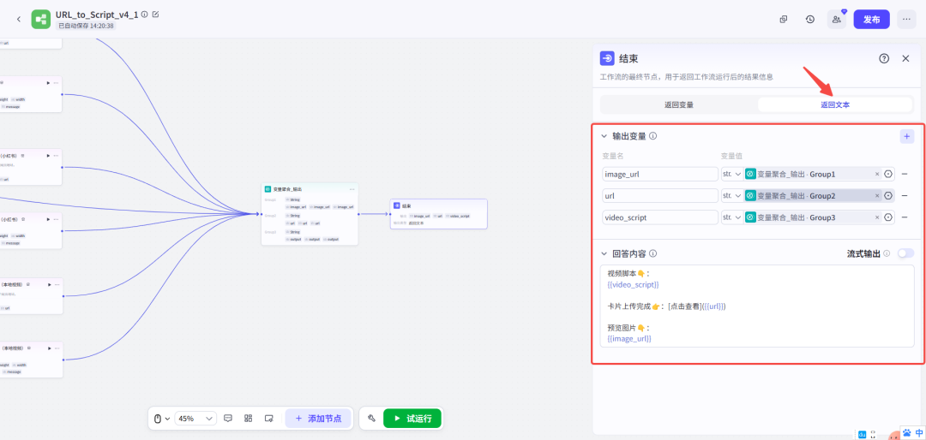926x440 pixels.
Task: Switch to the 返回文本 tab
Action: pyautogui.click(x=835, y=105)
